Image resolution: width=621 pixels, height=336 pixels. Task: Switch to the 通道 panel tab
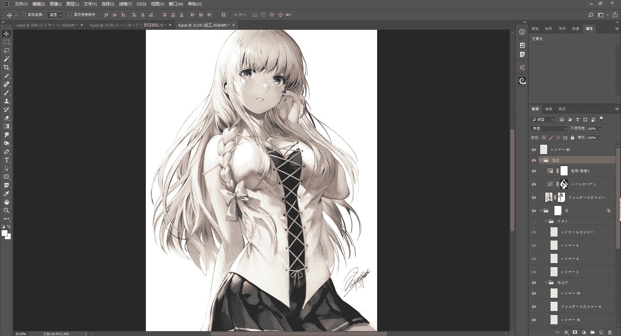click(549, 109)
